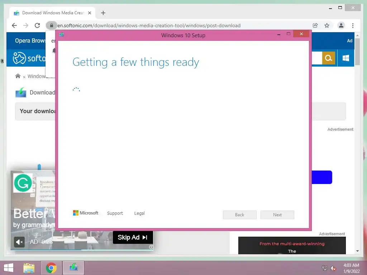
Task: Switch to Chrome in taskbar
Action: (x=51, y=268)
